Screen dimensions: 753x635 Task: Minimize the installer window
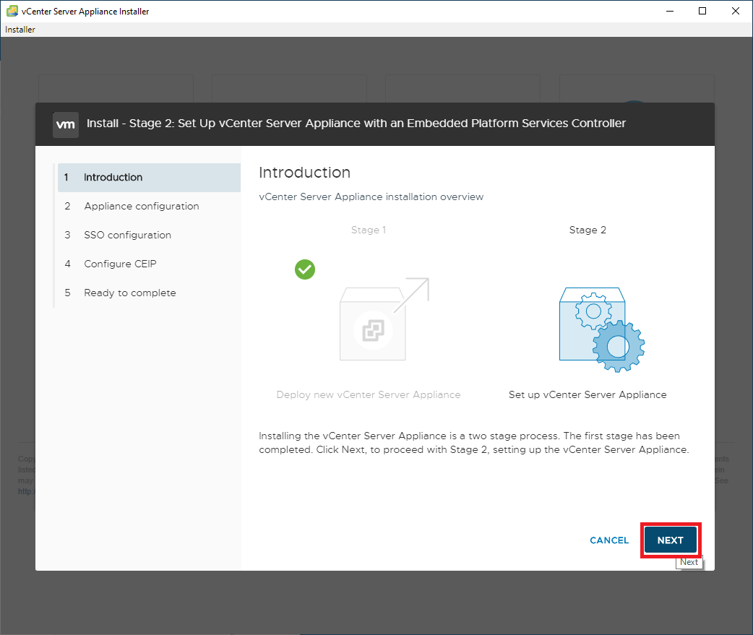pos(669,11)
